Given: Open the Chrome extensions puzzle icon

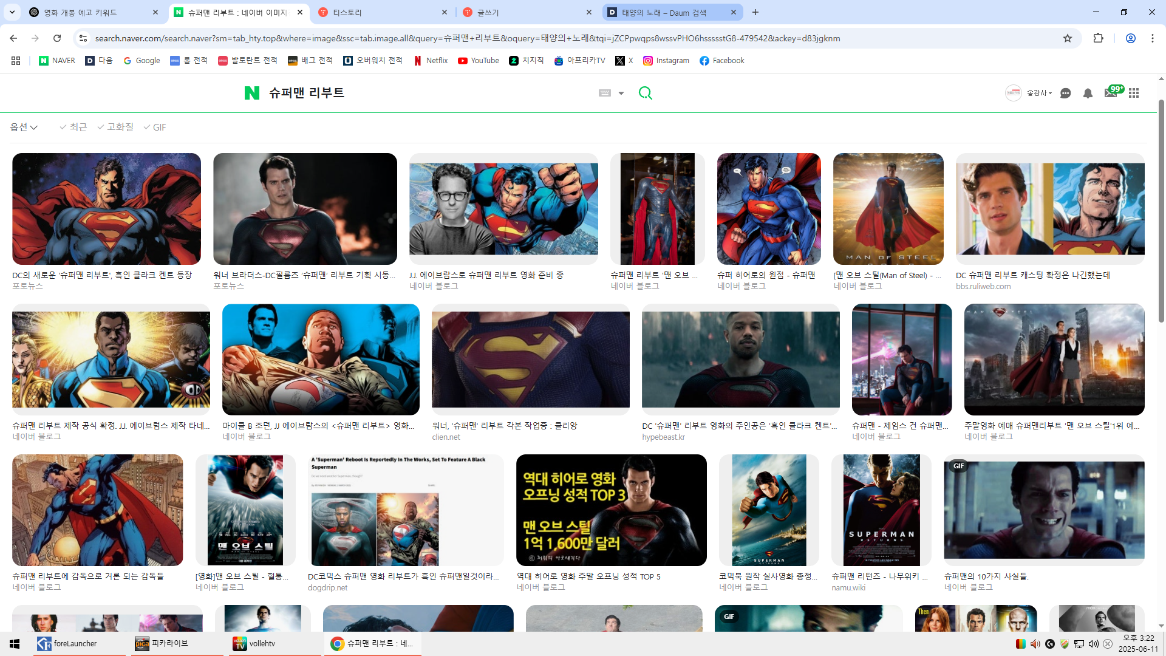Looking at the screenshot, I should coord(1098,38).
